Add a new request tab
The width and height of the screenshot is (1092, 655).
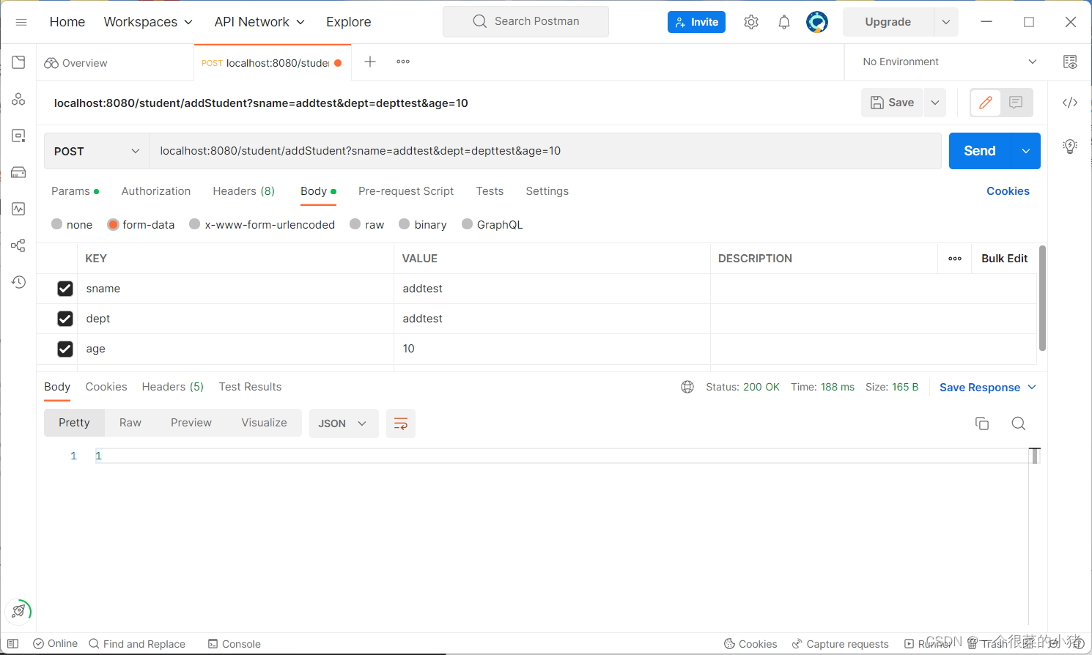[x=370, y=62]
